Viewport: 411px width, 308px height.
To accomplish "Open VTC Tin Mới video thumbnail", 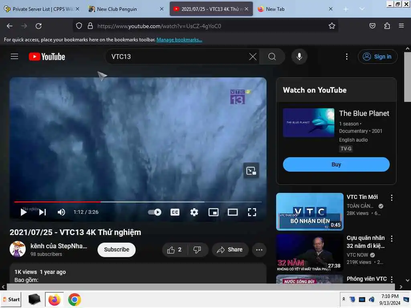I will (x=309, y=212).
